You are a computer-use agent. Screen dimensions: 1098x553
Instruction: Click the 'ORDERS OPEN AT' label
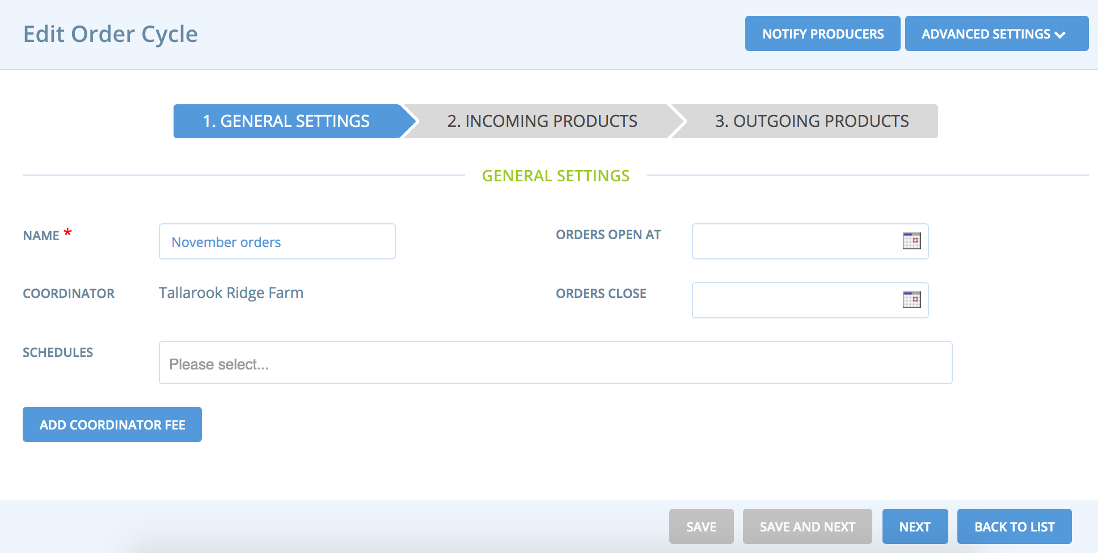[x=609, y=235]
